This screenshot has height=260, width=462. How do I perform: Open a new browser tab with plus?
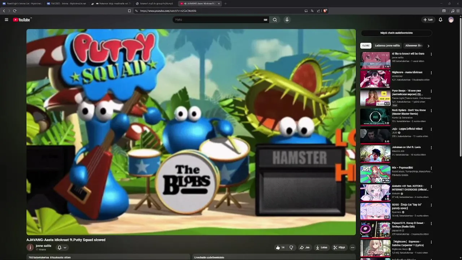tap(226, 4)
